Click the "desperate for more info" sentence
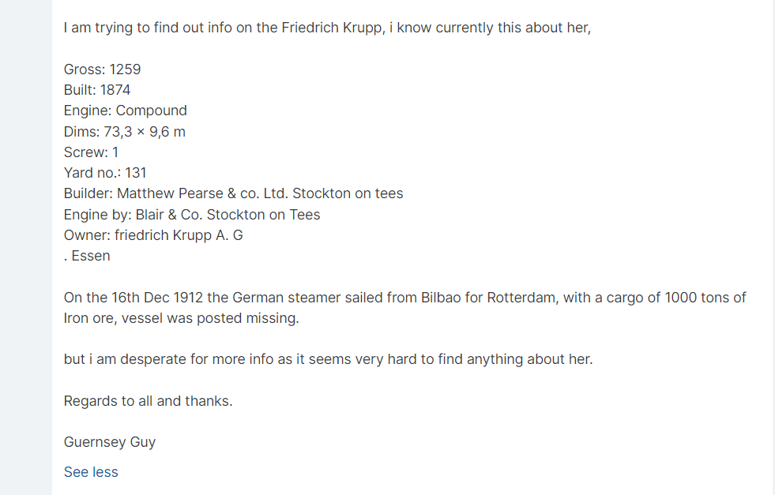The image size is (775, 495). pos(328,359)
